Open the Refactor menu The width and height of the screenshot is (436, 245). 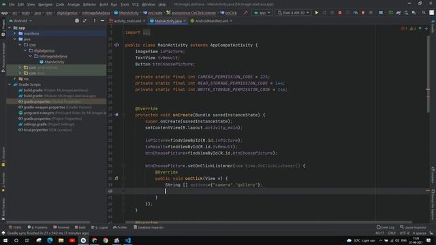pyautogui.click(x=89, y=5)
